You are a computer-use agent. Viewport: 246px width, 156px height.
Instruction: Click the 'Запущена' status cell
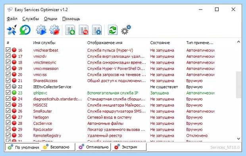(160, 93)
